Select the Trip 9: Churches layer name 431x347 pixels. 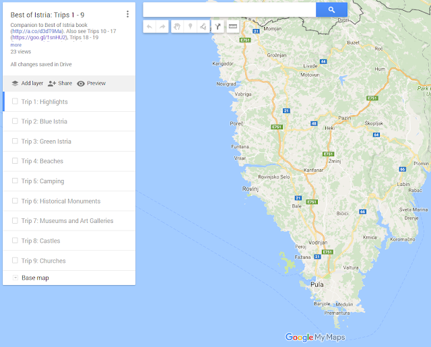(43, 261)
